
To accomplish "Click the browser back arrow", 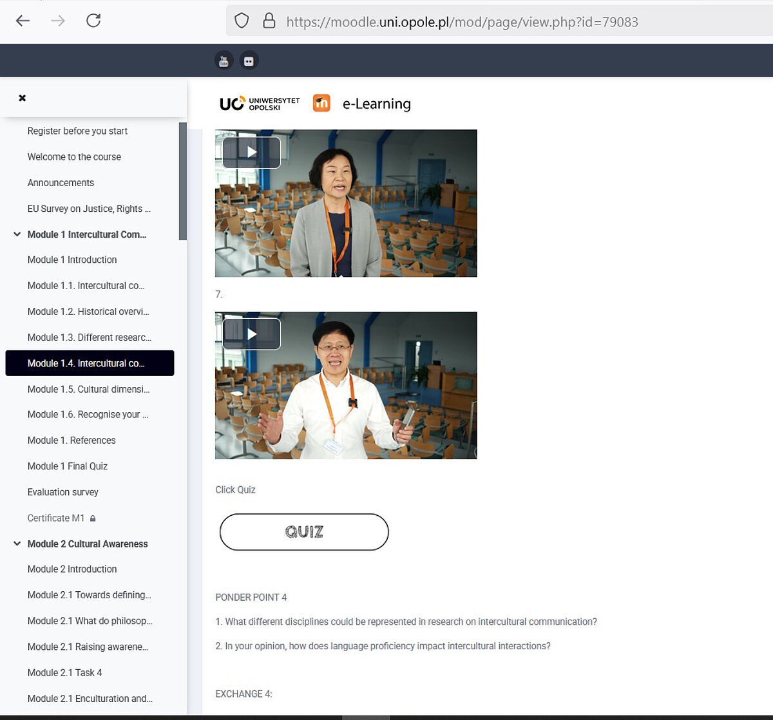I will (x=23, y=21).
